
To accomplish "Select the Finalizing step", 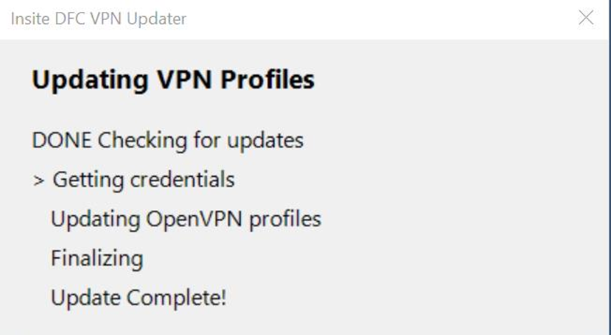I will (x=97, y=259).
